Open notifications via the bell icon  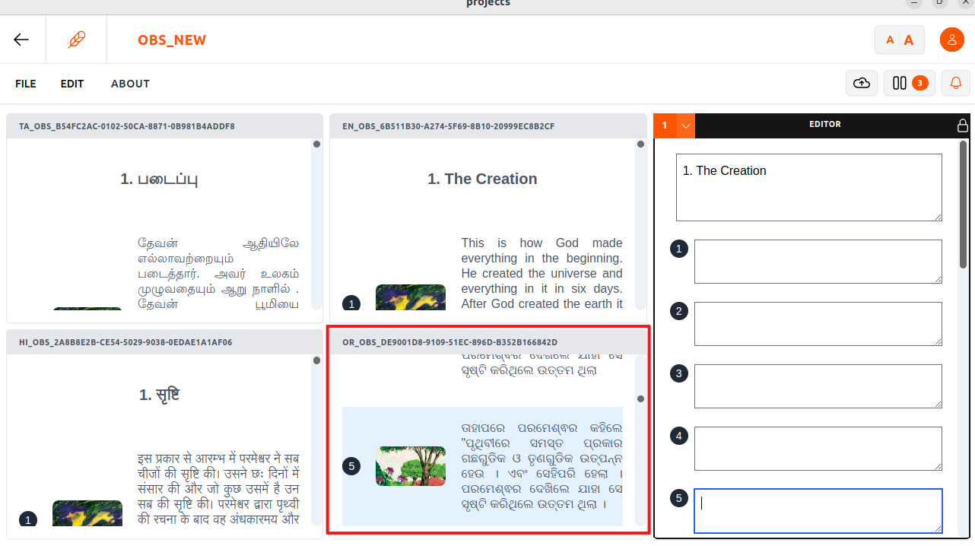pyautogui.click(x=955, y=83)
